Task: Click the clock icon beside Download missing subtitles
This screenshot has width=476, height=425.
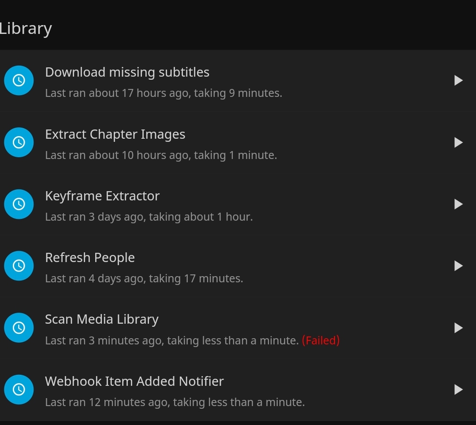Action: click(19, 80)
